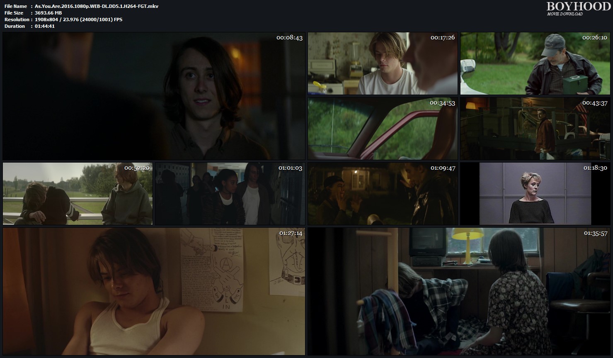Select the kitchen scene thumbnail at 00:17:26

383,63
